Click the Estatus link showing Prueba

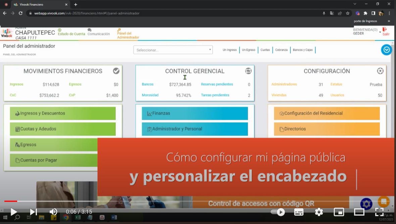point(336,84)
